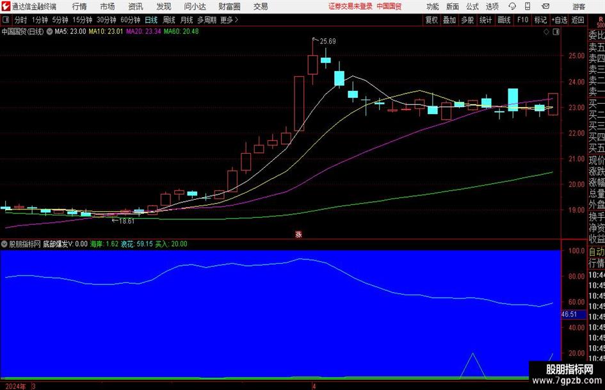Click 2024年 date label on timeline
605x390 pixels.
[x=15, y=386]
